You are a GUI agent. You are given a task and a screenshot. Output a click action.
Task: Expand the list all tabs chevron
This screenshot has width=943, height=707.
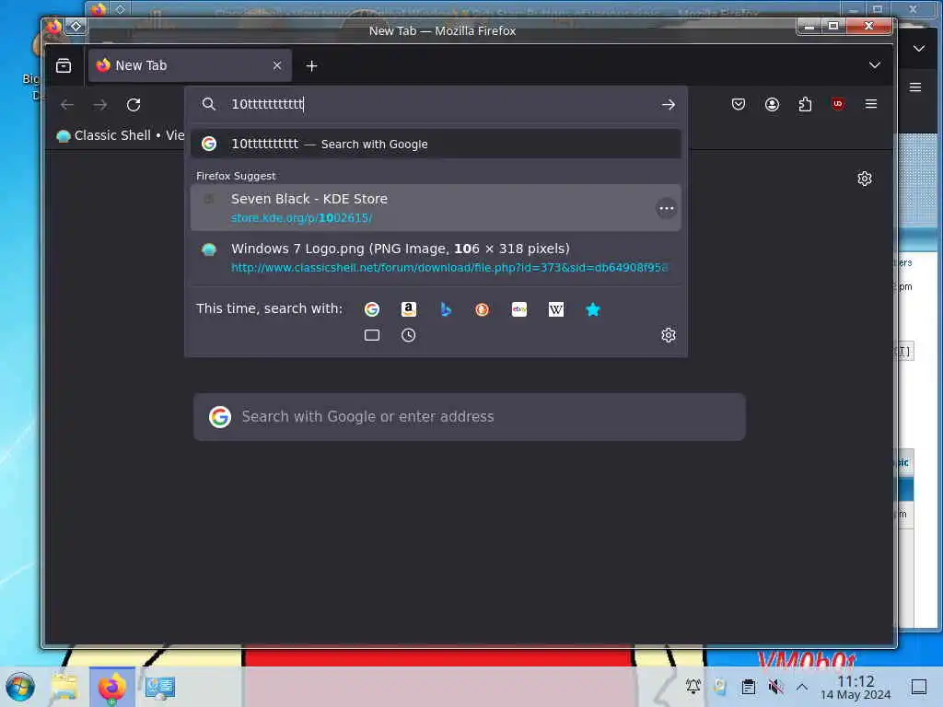[x=875, y=65]
